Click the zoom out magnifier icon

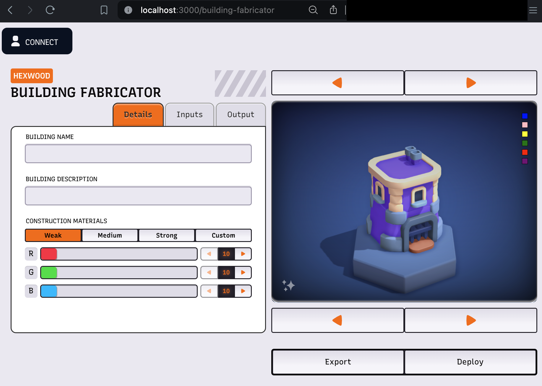click(313, 10)
